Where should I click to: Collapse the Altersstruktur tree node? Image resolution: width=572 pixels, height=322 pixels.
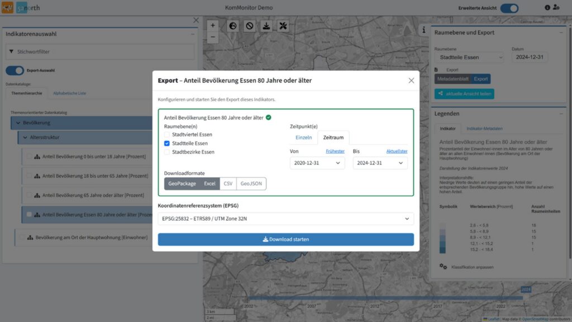click(x=25, y=138)
